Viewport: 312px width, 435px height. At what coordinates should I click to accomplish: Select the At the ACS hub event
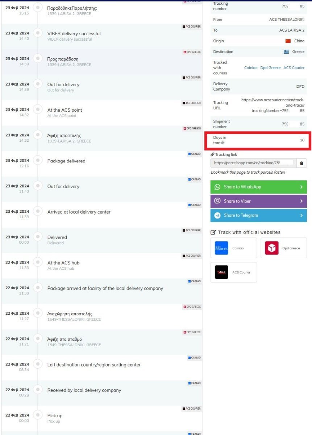(x=63, y=263)
